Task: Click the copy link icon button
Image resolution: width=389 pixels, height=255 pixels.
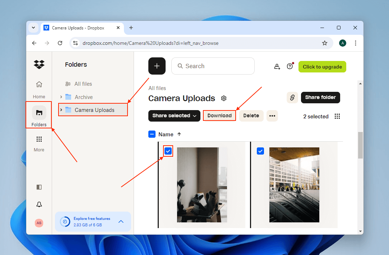Action: 292,98
